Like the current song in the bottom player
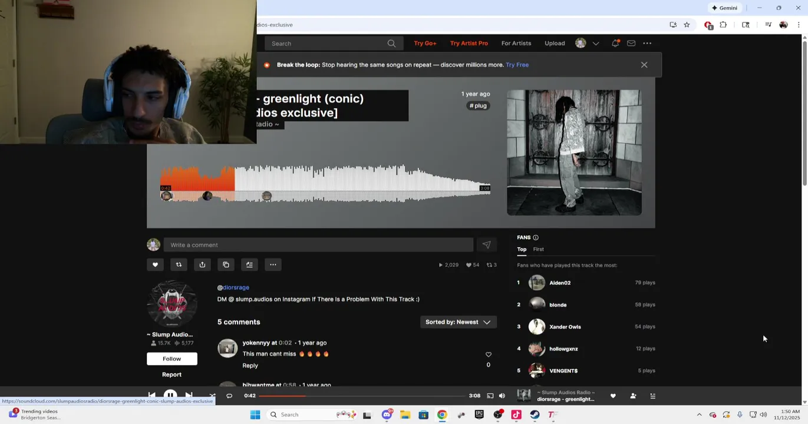This screenshot has width=808, height=424. tap(613, 396)
